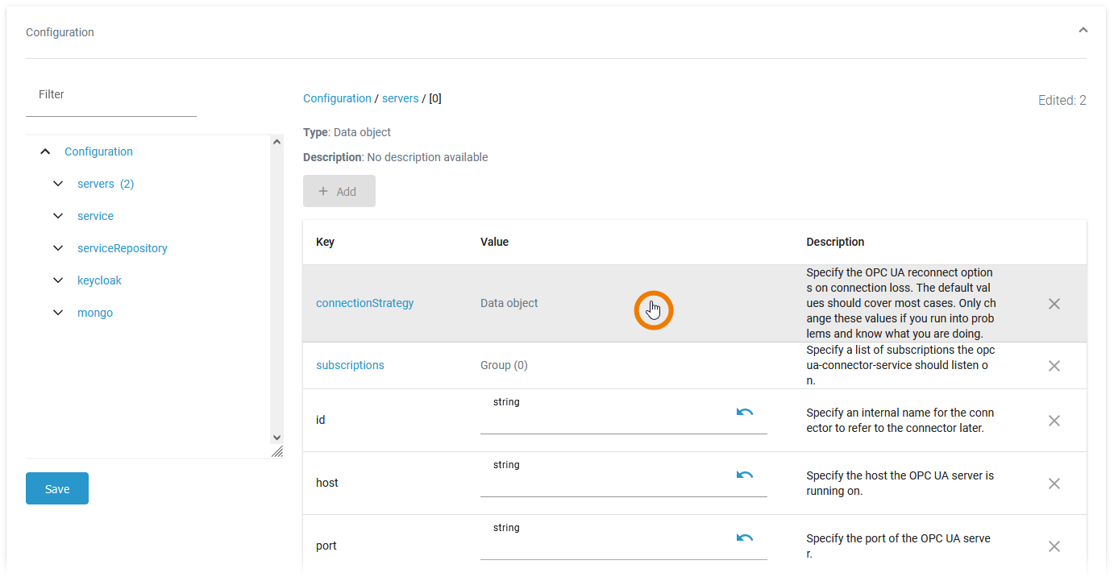This screenshot has height=577, width=1114.
Task: Revert changes to the id field
Action: coord(743,411)
